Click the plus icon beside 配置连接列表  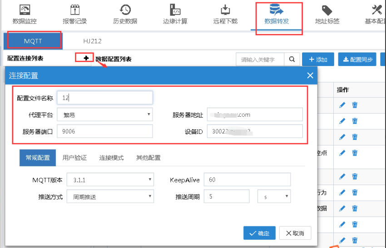86,58
